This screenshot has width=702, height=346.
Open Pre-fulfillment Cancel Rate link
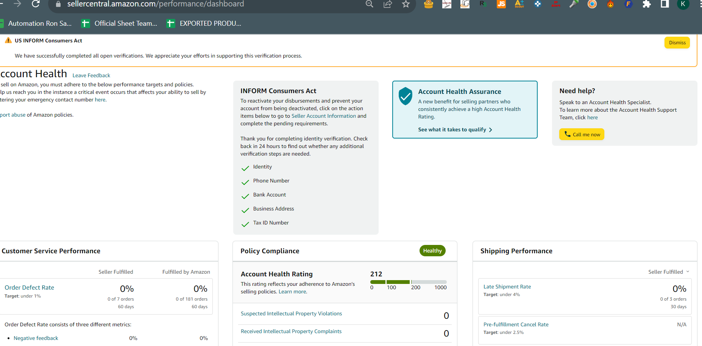point(516,324)
